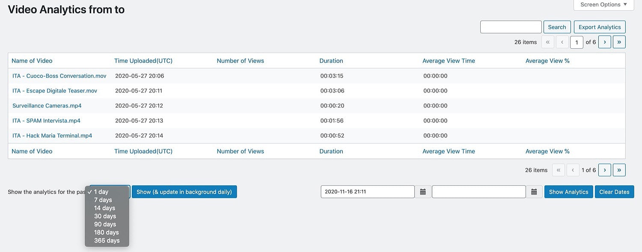Sort by Number of Views column header
This screenshot has width=642, height=252.
point(240,61)
